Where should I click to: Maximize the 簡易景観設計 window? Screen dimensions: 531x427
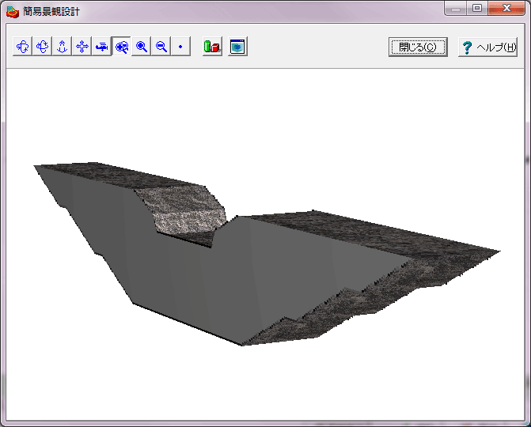tap(477, 8)
